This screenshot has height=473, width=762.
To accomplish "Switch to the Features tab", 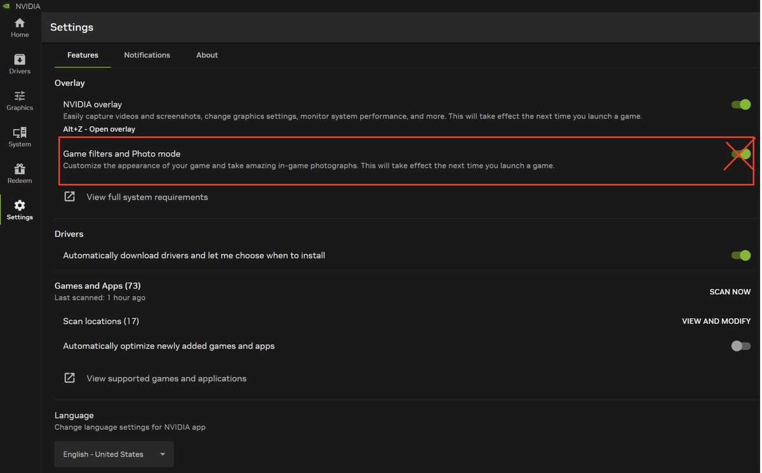I will [x=83, y=55].
